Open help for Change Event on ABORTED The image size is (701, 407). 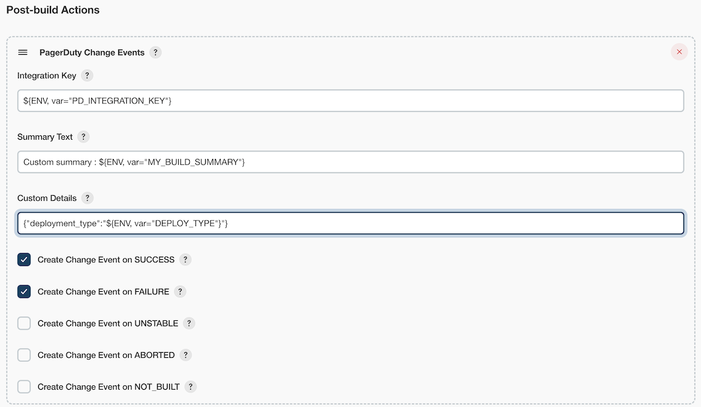[185, 355]
